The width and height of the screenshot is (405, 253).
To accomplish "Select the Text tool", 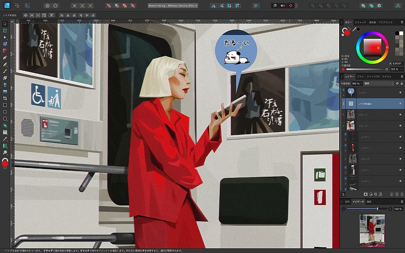I will point(5,132).
